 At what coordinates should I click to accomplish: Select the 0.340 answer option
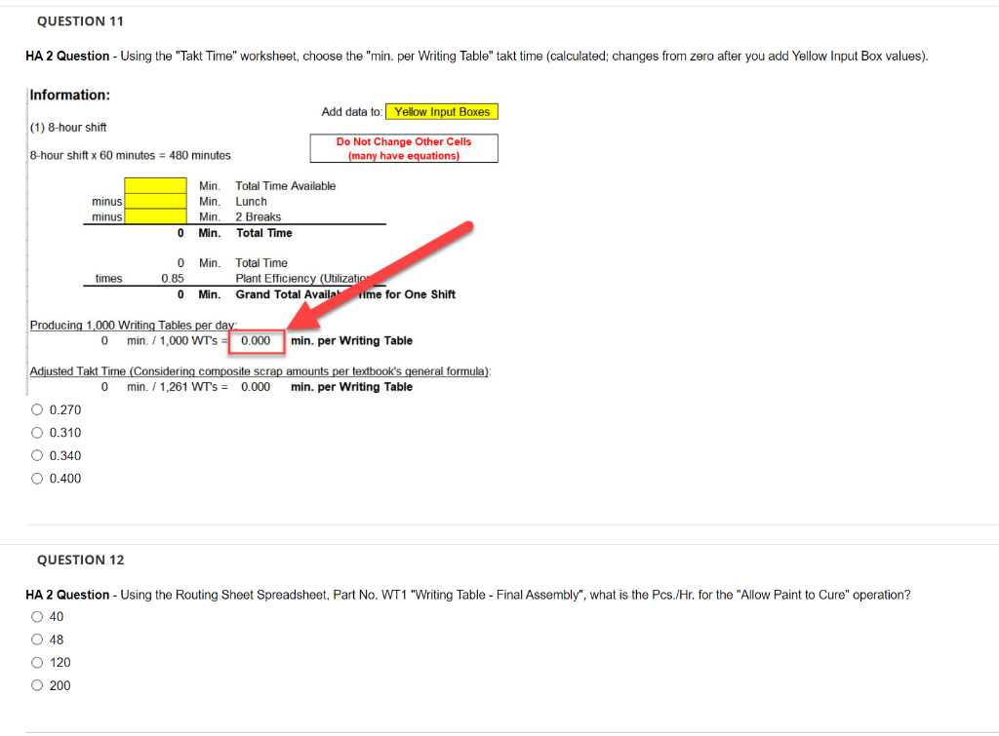37,455
